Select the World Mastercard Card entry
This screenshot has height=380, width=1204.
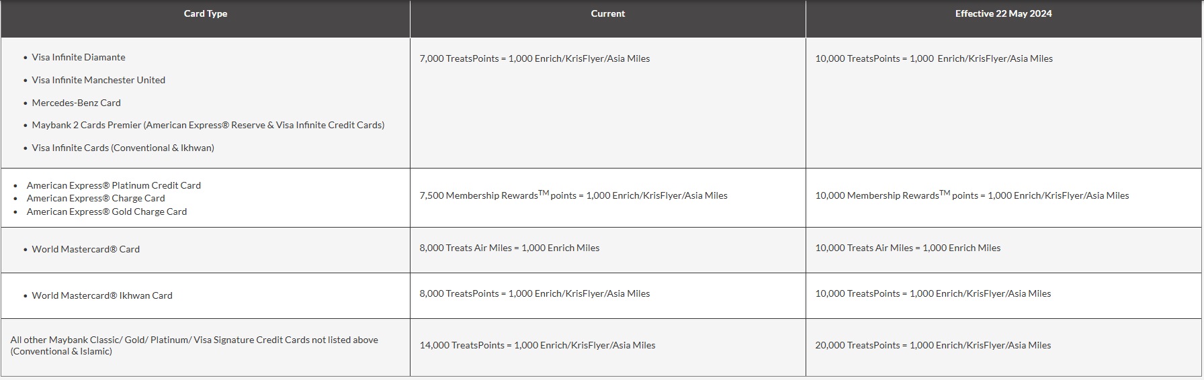click(86, 249)
